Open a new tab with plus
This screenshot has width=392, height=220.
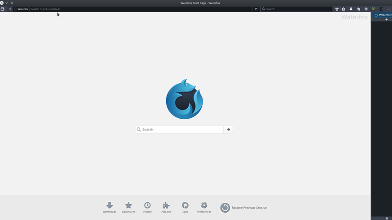pos(387,20)
